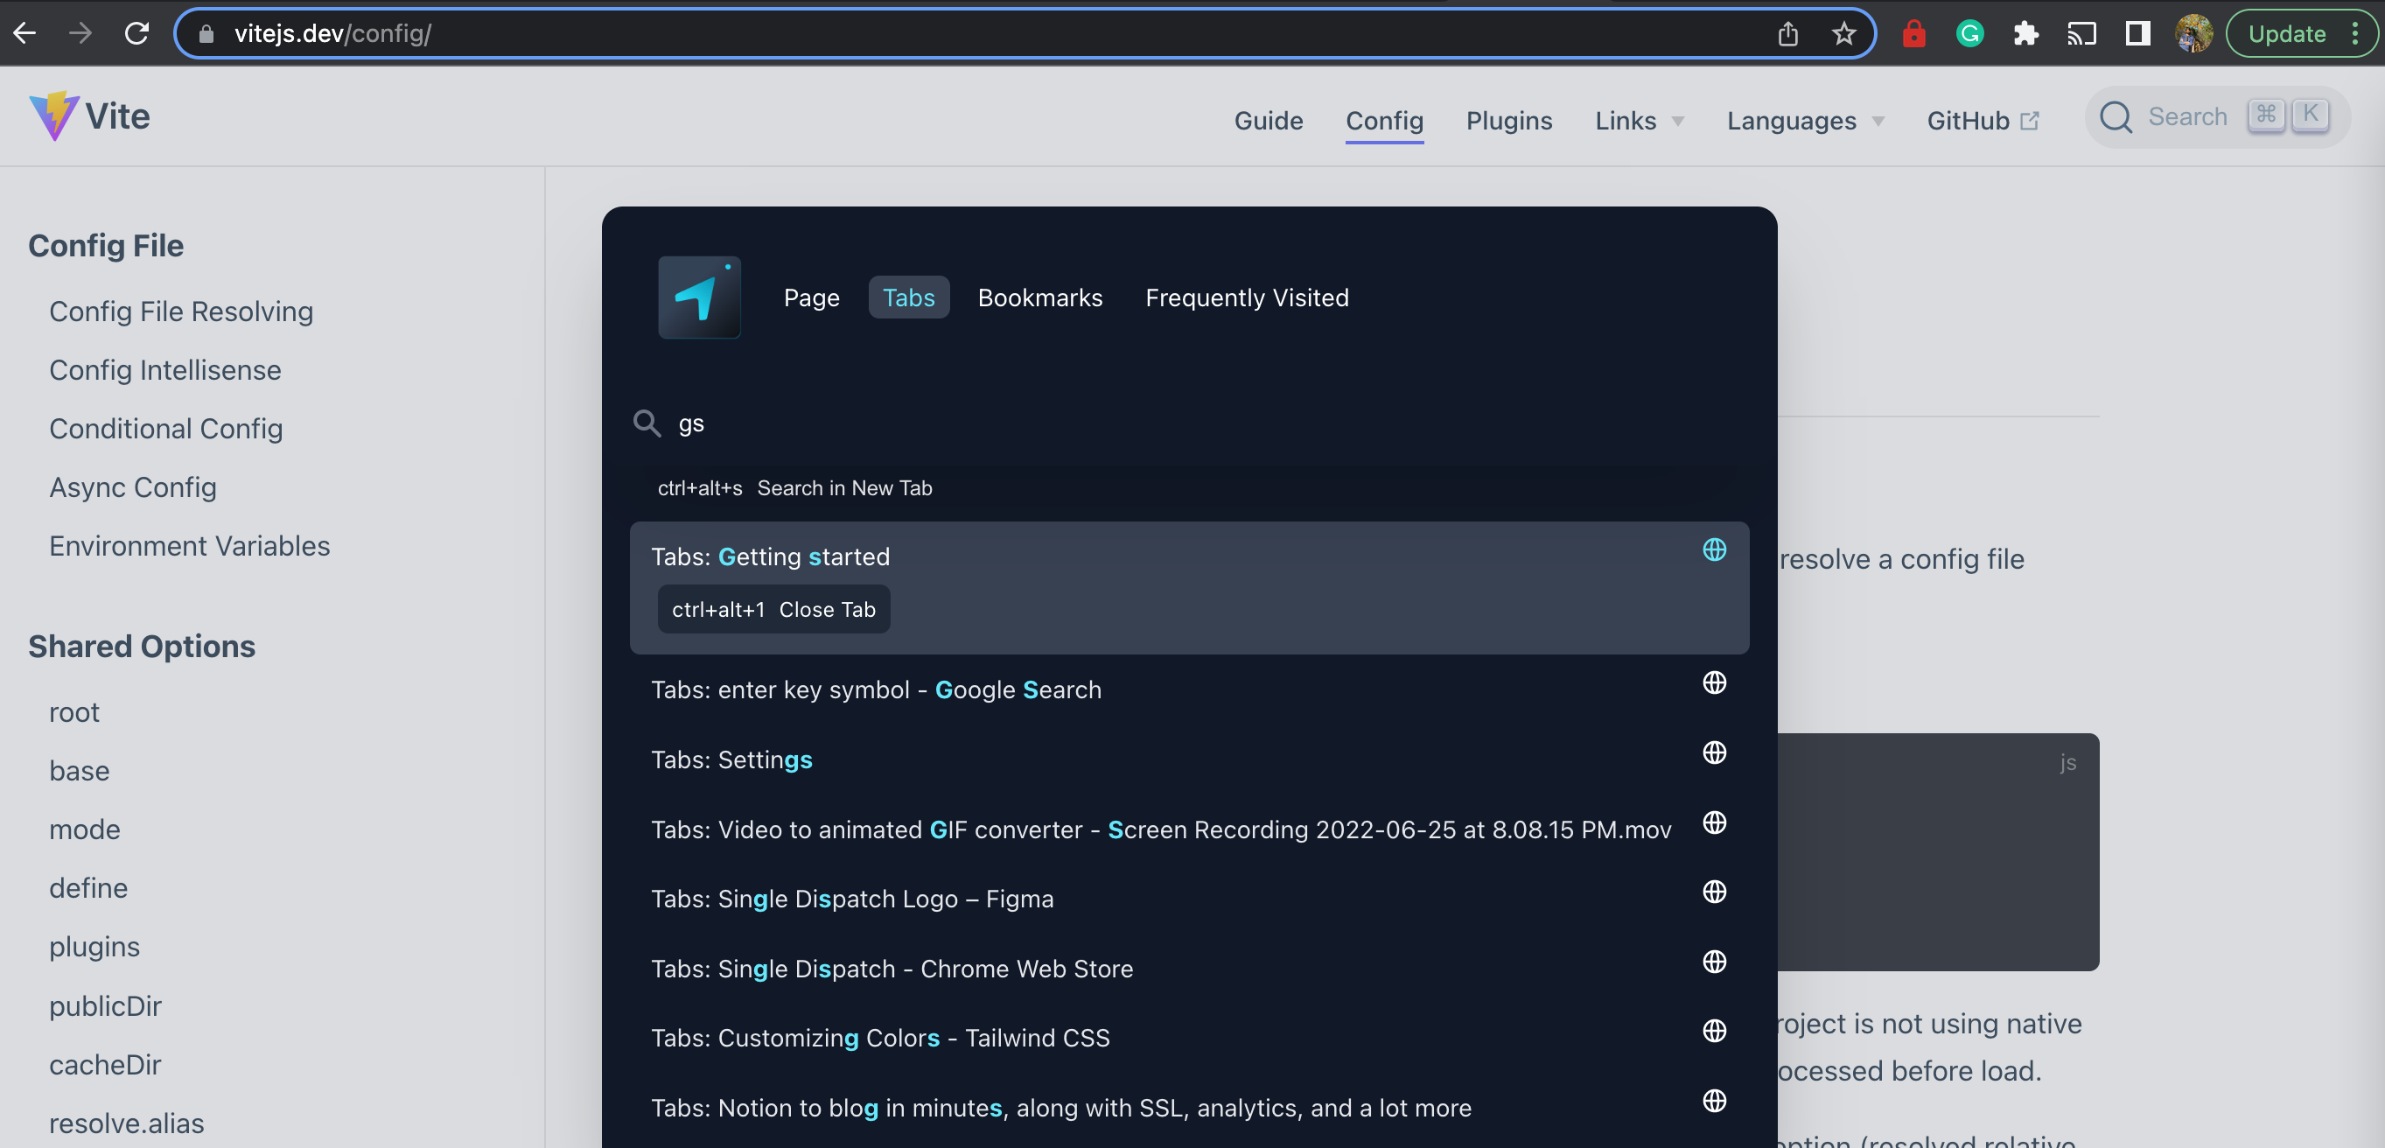Open Async Config sidebar link

(x=132, y=487)
